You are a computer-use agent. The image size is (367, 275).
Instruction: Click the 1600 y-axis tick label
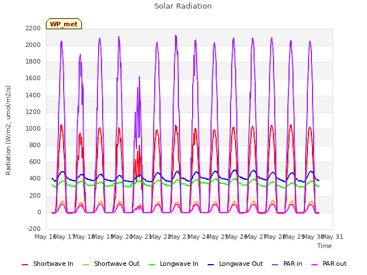click(33, 78)
